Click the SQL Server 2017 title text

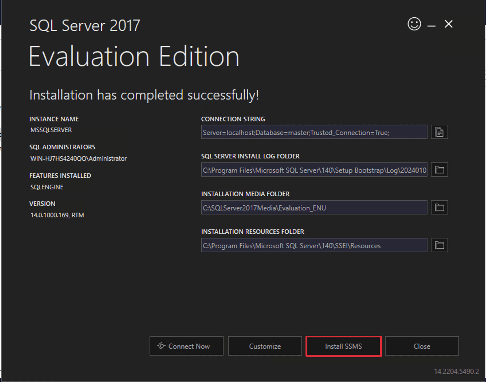click(85, 25)
